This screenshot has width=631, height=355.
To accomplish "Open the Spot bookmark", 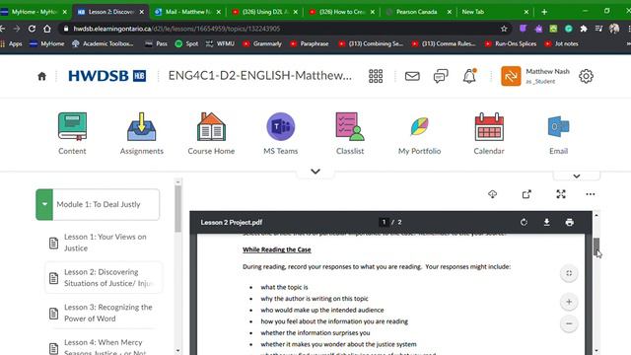I will click(x=187, y=43).
